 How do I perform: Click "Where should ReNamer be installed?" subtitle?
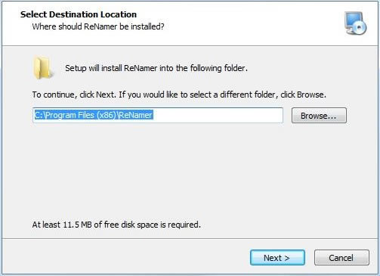[x=98, y=26]
